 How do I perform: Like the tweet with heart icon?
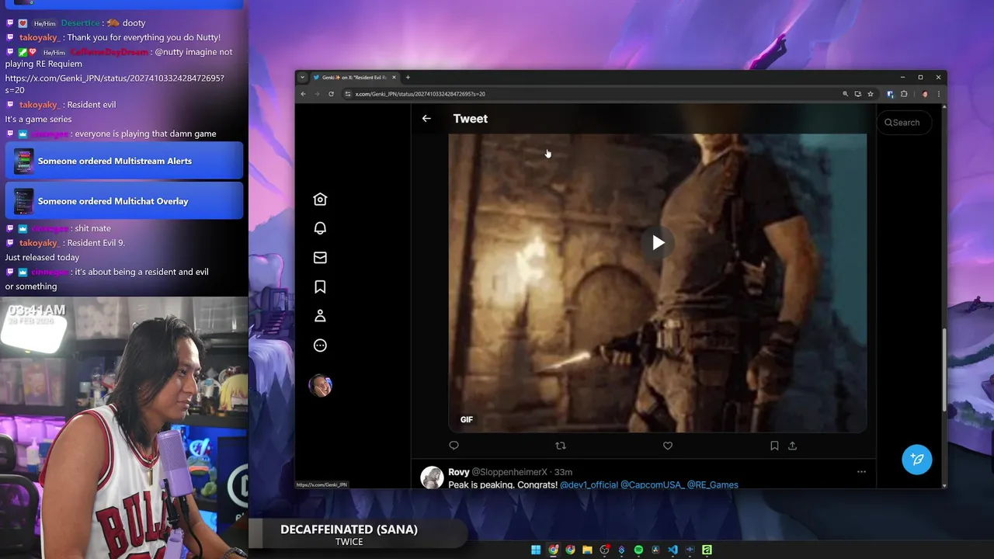668,446
